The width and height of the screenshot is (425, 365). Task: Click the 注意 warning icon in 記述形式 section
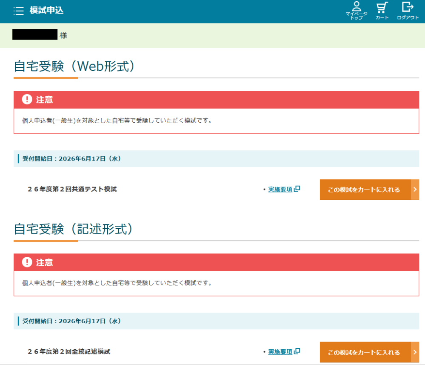point(27,262)
